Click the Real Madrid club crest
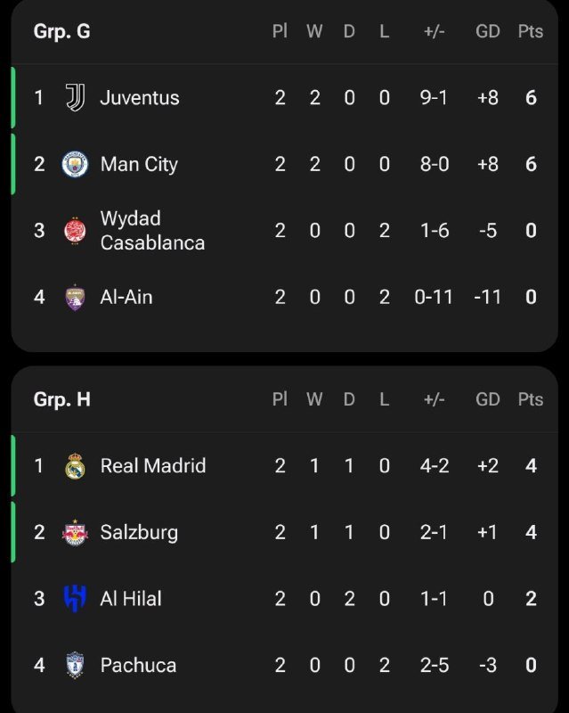The height and width of the screenshot is (713, 569). [x=75, y=466]
